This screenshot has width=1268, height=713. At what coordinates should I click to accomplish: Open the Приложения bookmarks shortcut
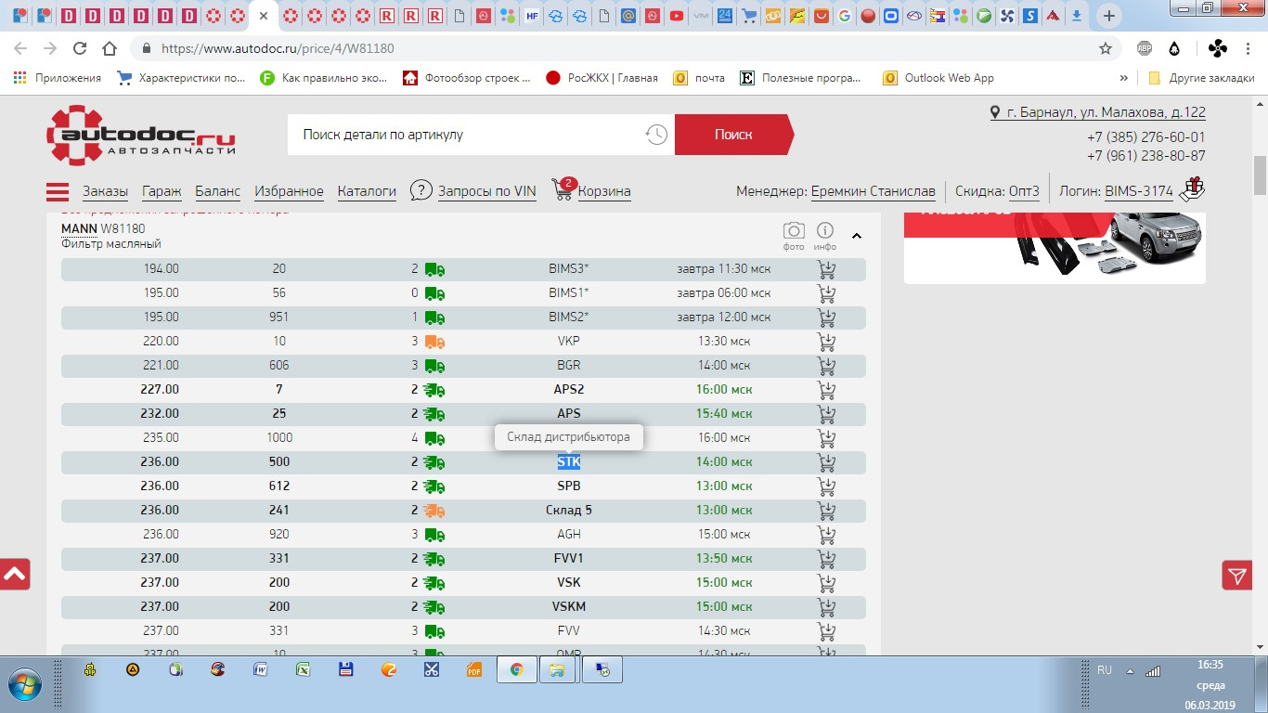coord(57,78)
